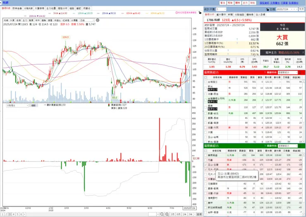Select all via 區間賣超15 header checkbox
Image resolution: width=306 pixels, height=217 pixels.
206,151
